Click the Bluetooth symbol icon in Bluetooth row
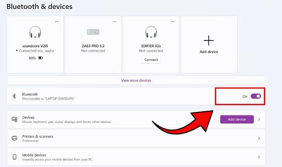The width and height of the screenshot is (282, 167). click(x=14, y=96)
